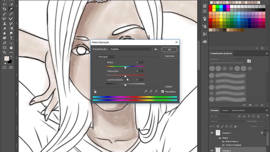Toggle lock all padlock in layers panel

[x=235, y=126]
